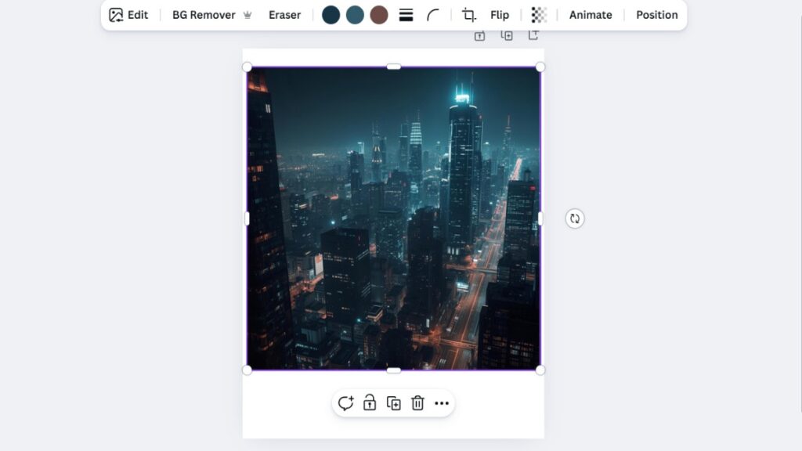The height and width of the screenshot is (451, 802).
Task: Select the Eraser tool
Action: tap(284, 15)
